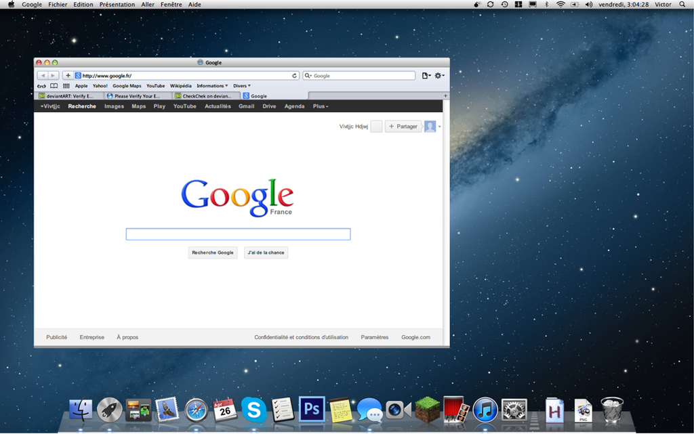This screenshot has height=434, width=694.
Task: Click Safari's Google toolbar search field
Action: (359, 76)
